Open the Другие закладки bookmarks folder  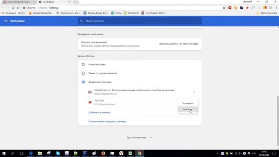tap(267, 13)
